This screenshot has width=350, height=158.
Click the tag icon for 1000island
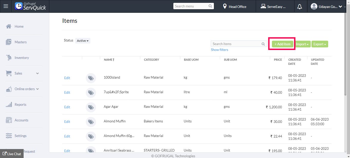(91, 78)
